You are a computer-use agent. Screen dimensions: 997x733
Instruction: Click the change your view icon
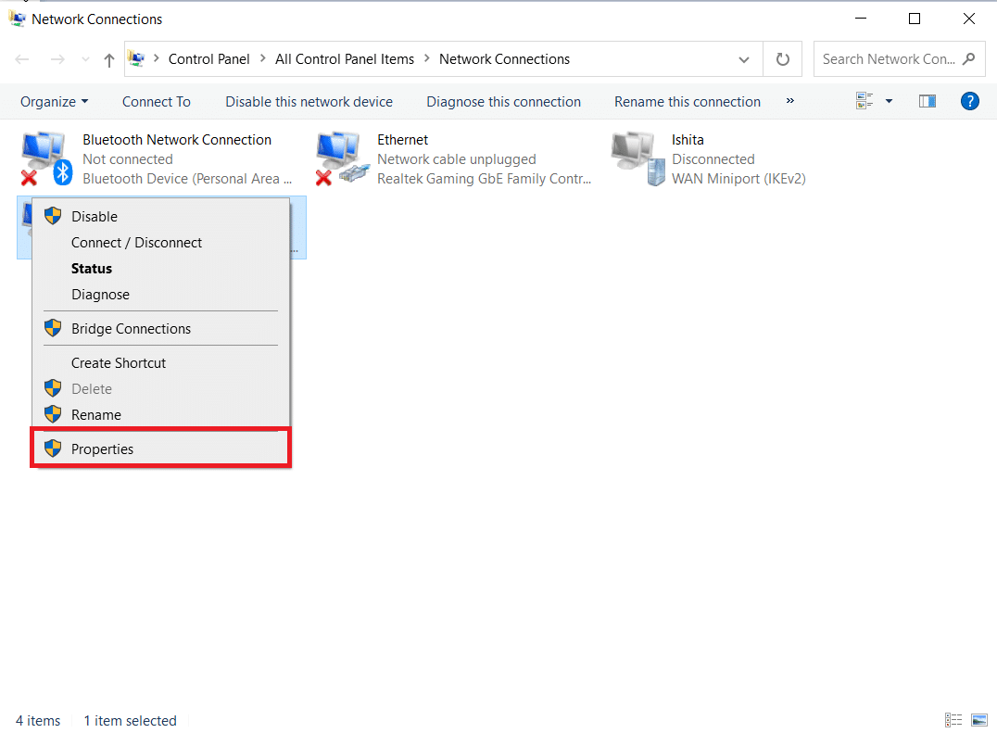coord(864,101)
